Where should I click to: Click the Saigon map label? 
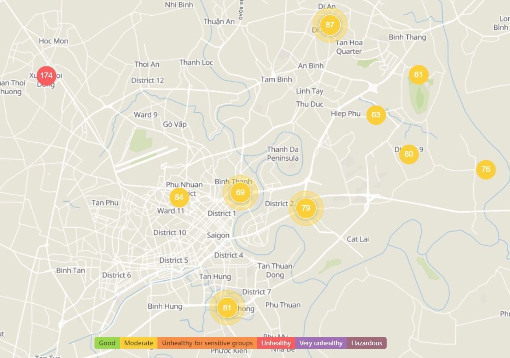218,235
